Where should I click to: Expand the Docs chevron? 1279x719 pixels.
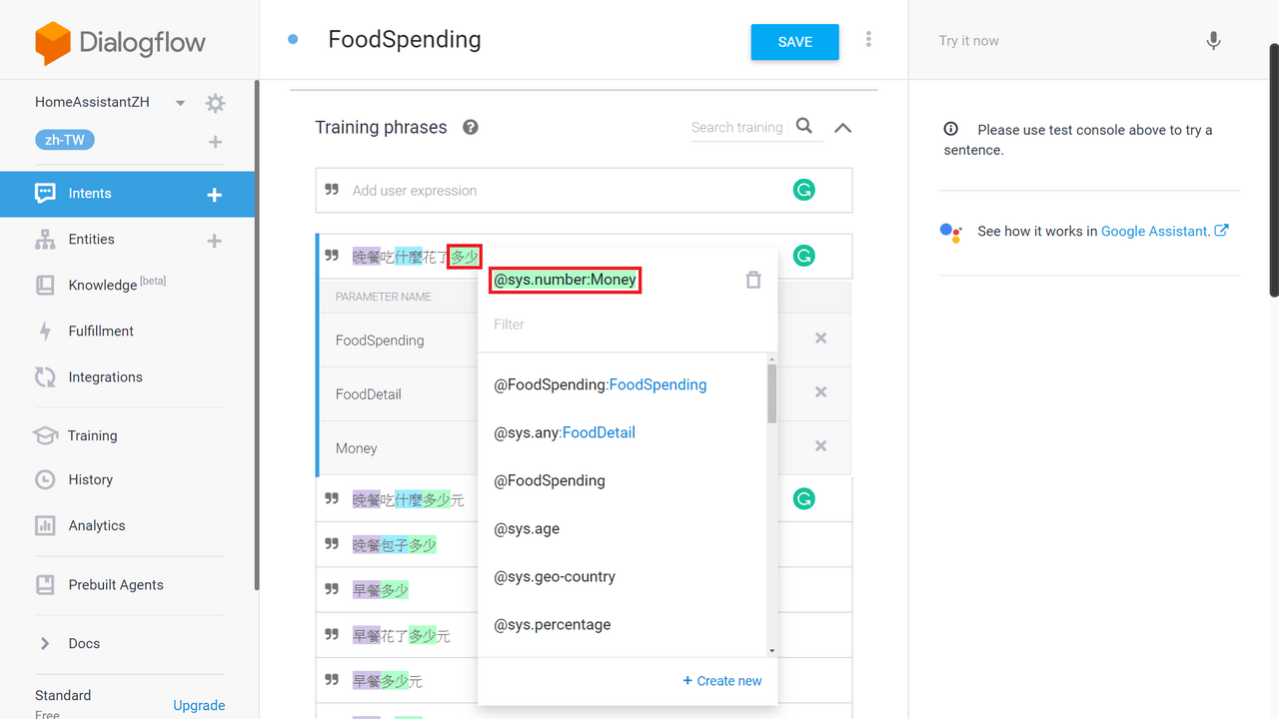click(45, 644)
